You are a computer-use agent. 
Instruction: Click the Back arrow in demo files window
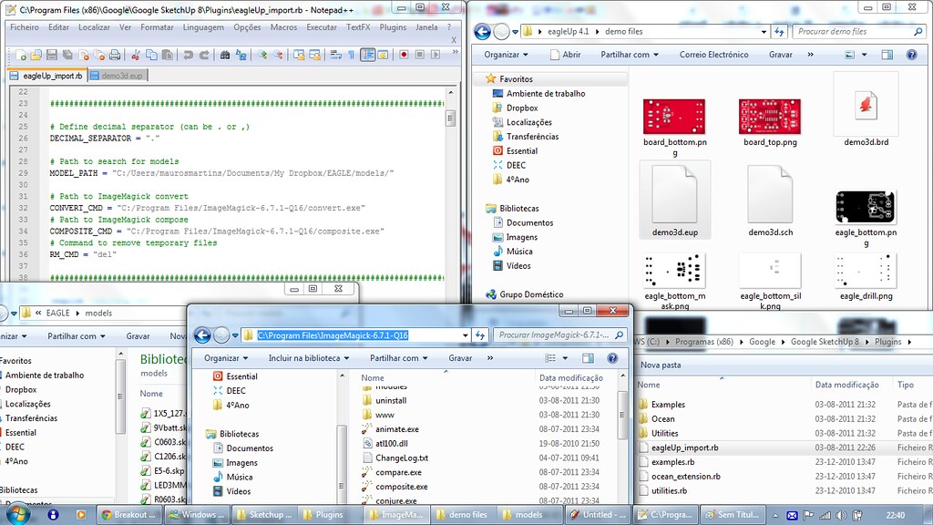483,32
